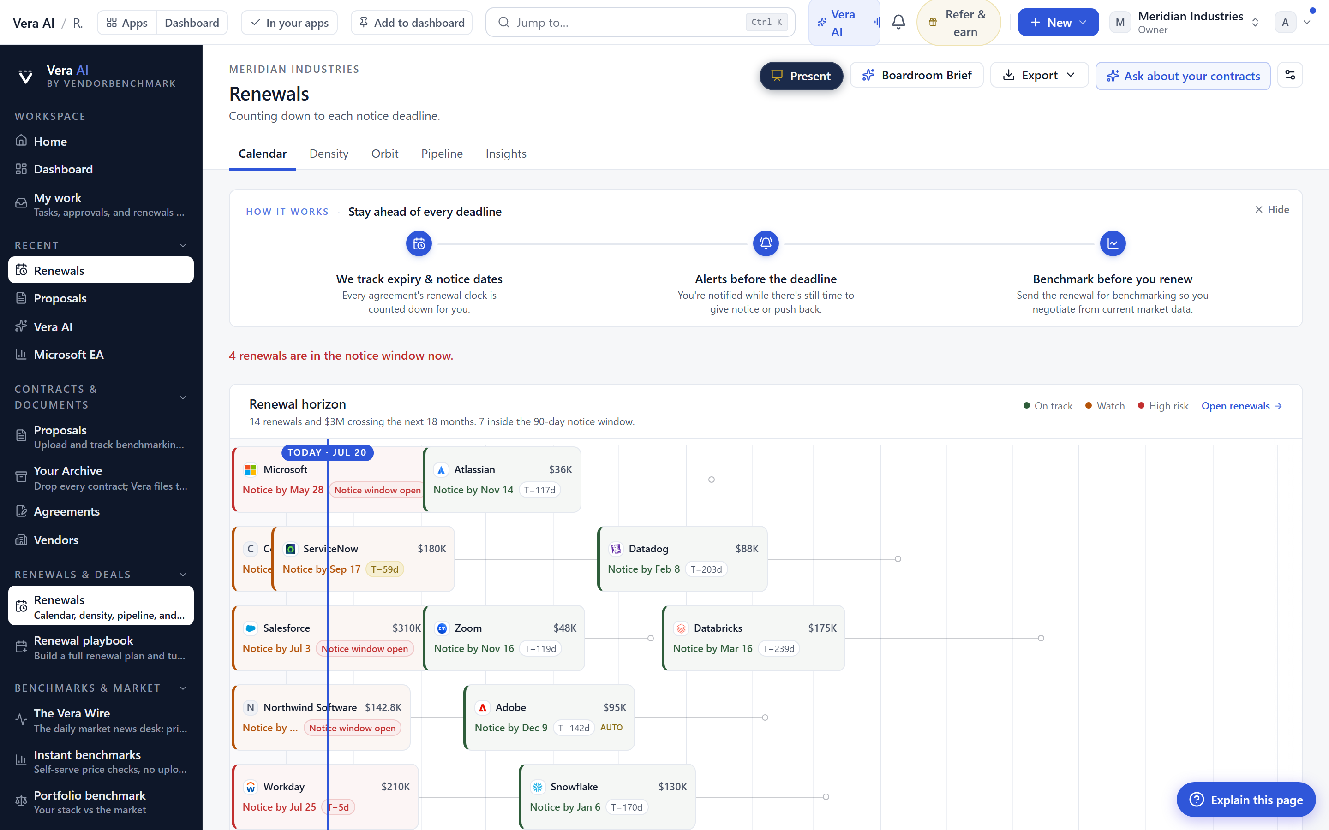Open the Meridian Industries workspace switcher
The width and height of the screenshot is (1329, 830).
coord(1185,23)
